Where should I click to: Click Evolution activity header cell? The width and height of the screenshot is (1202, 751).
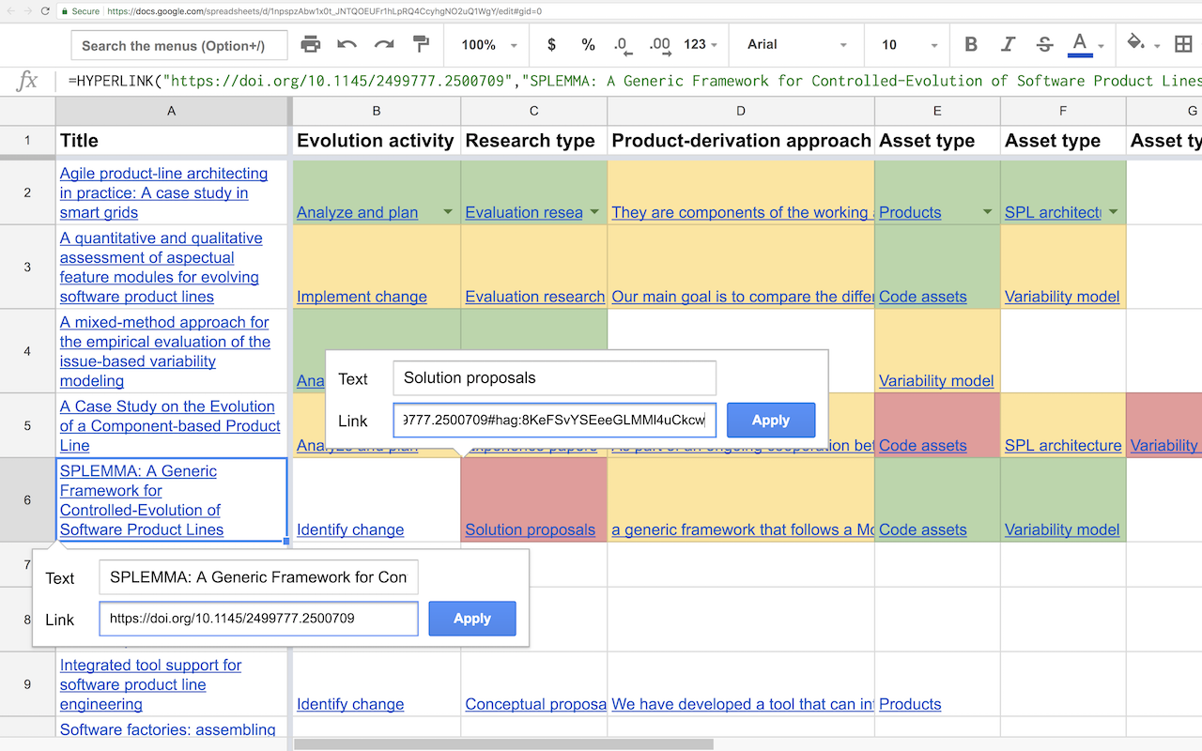coord(376,141)
